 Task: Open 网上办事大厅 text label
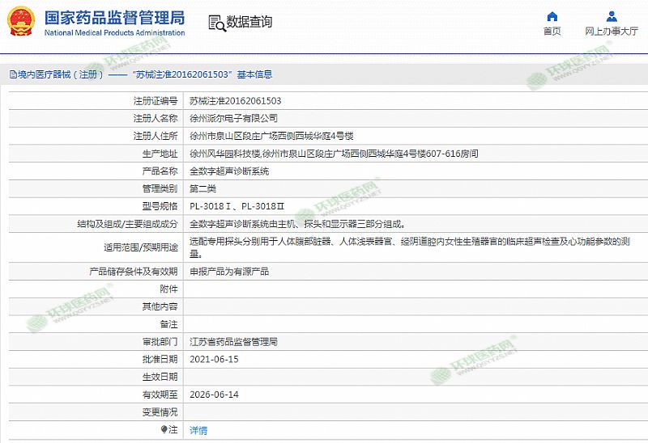click(611, 32)
